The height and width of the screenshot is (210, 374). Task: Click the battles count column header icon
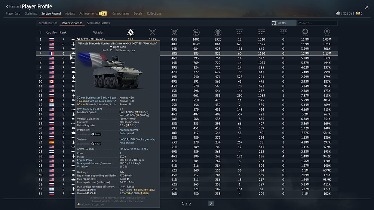pyautogui.click(x=131, y=33)
